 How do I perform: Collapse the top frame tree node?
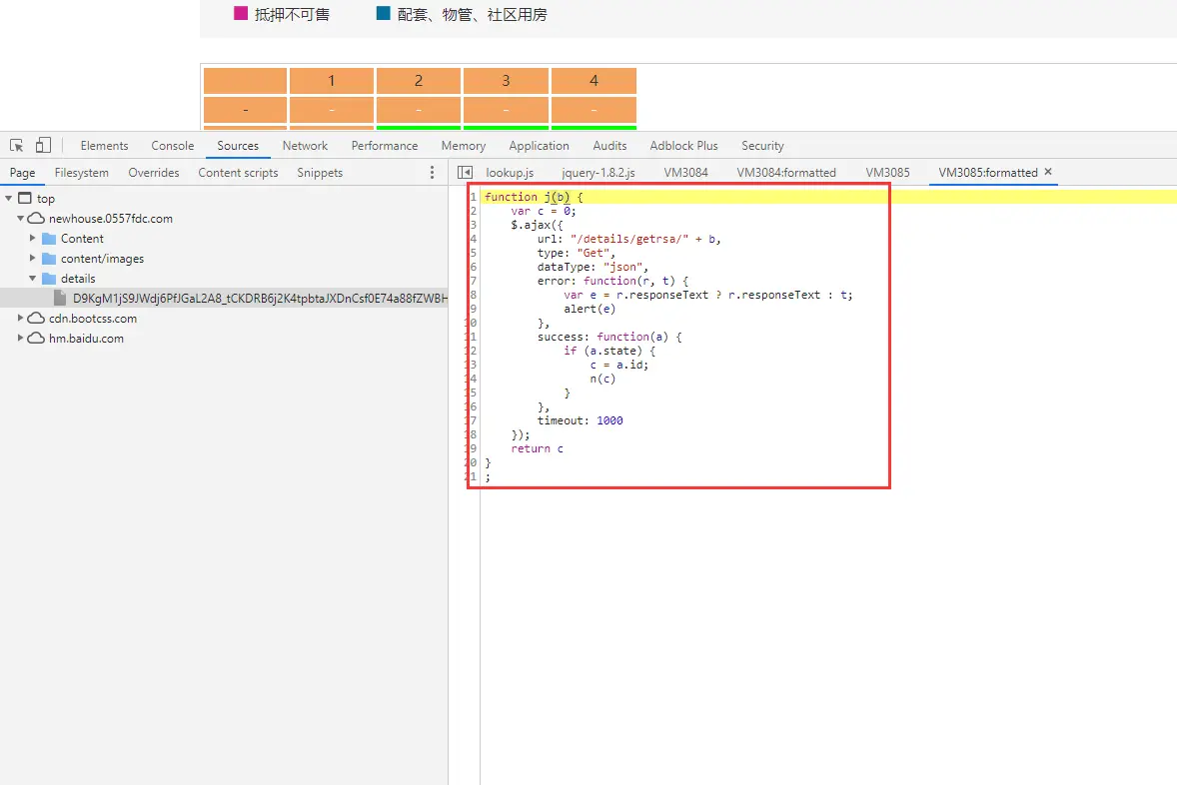coord(9,198)
